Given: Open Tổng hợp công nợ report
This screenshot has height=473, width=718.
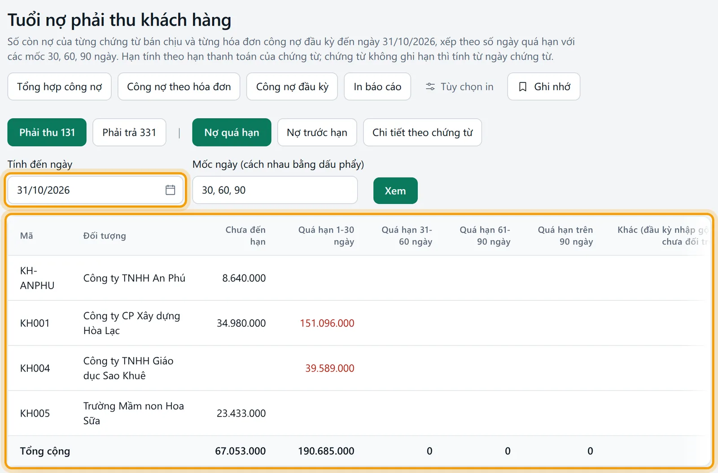Looking at the screenshot, I should pyautogui.click(x=59, y=87).
